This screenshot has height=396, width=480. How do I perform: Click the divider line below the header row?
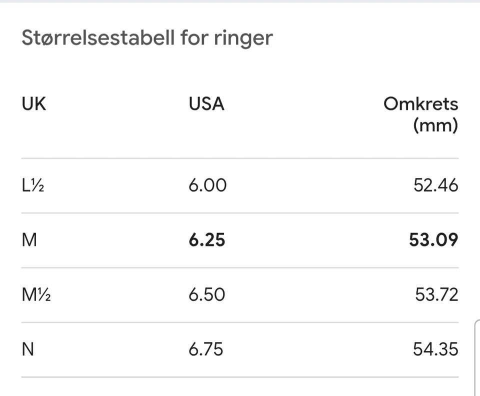pyautogui.click(x=240, y=158)
